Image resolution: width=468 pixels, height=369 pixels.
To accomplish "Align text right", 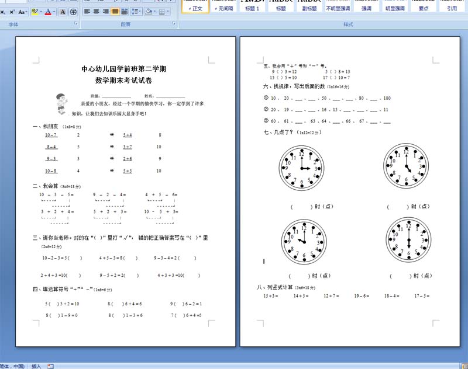I will point(106,11).
